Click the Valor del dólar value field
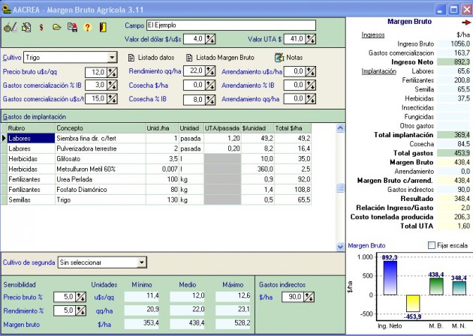The width and height of the screenshot is (473, 336). (194, 39)
